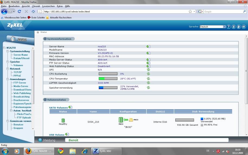This screenshot has height=155, width=248.
Task: Go to Datum/Uhrzeit settings
Action: [21, 58]
